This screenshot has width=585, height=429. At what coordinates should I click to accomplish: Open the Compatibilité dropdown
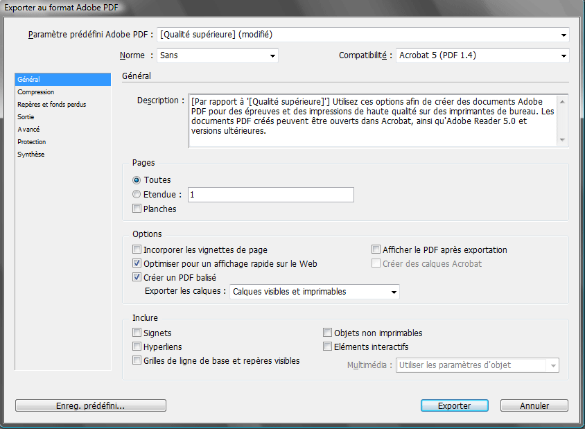coord(482,55)
